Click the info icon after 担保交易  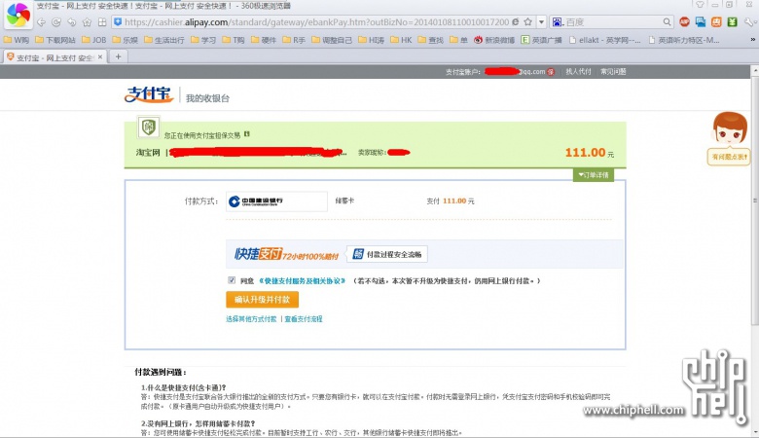(247, 134)
